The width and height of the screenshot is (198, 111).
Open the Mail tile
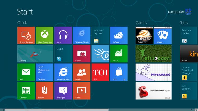[26, 72]
